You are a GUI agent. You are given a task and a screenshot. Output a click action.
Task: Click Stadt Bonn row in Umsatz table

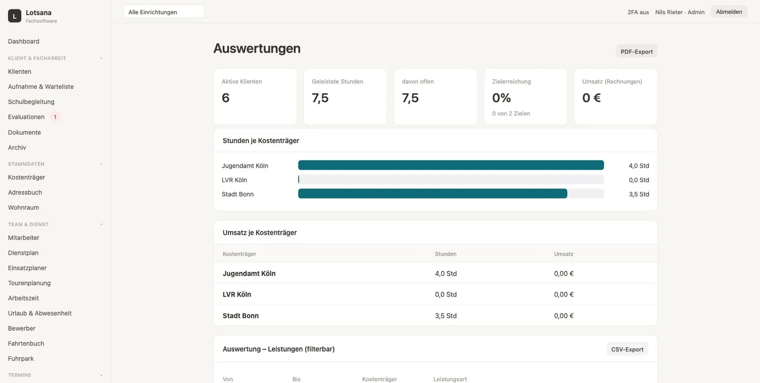coord(436,316)
